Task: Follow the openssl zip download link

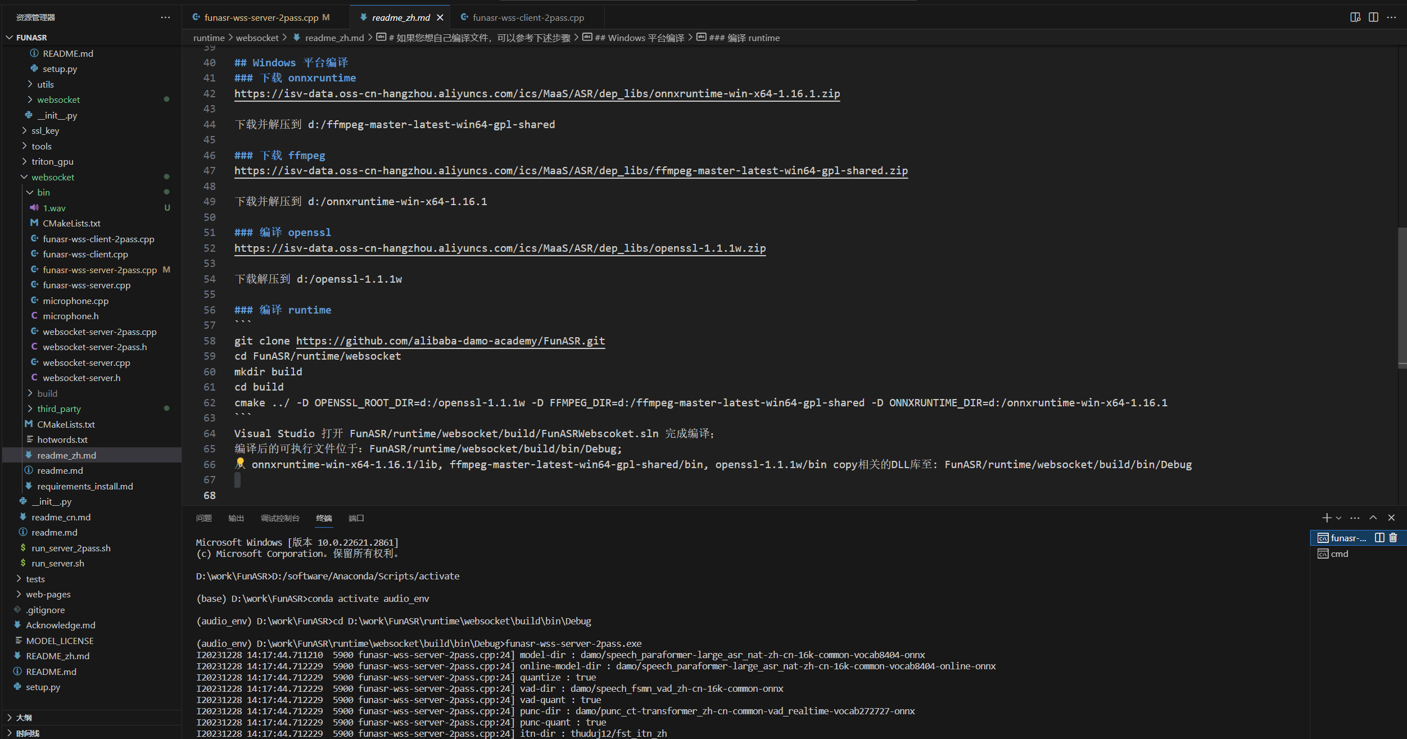Action: point(500,248)
